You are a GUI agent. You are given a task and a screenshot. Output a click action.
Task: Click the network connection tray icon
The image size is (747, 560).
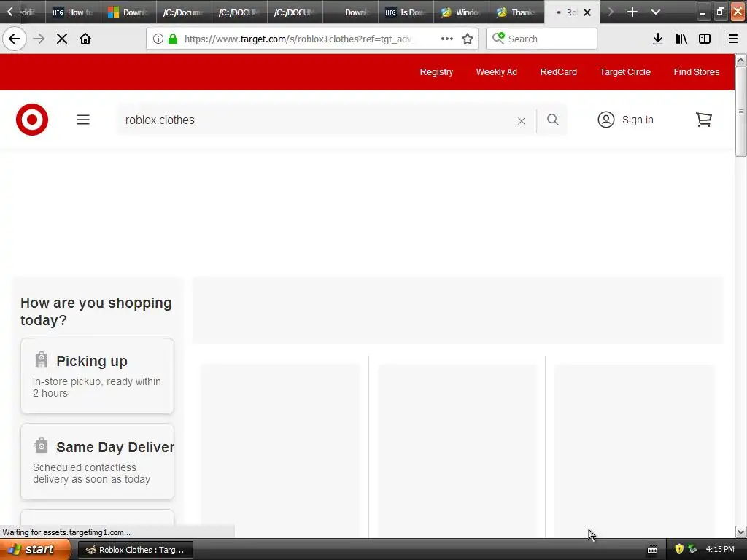click(692, 549)
